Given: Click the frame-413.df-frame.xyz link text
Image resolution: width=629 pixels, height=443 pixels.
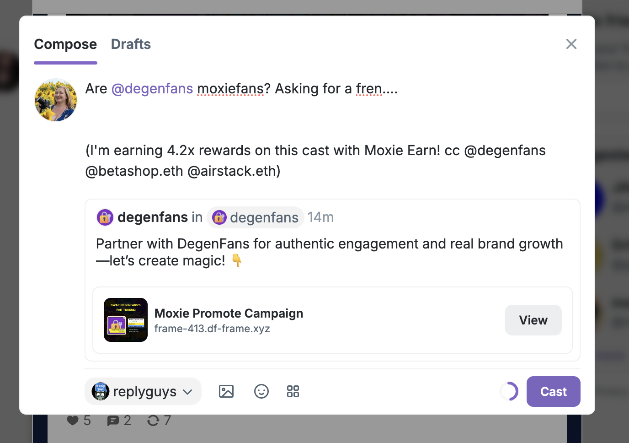Looking at the screenshot, I should point(212,329).
